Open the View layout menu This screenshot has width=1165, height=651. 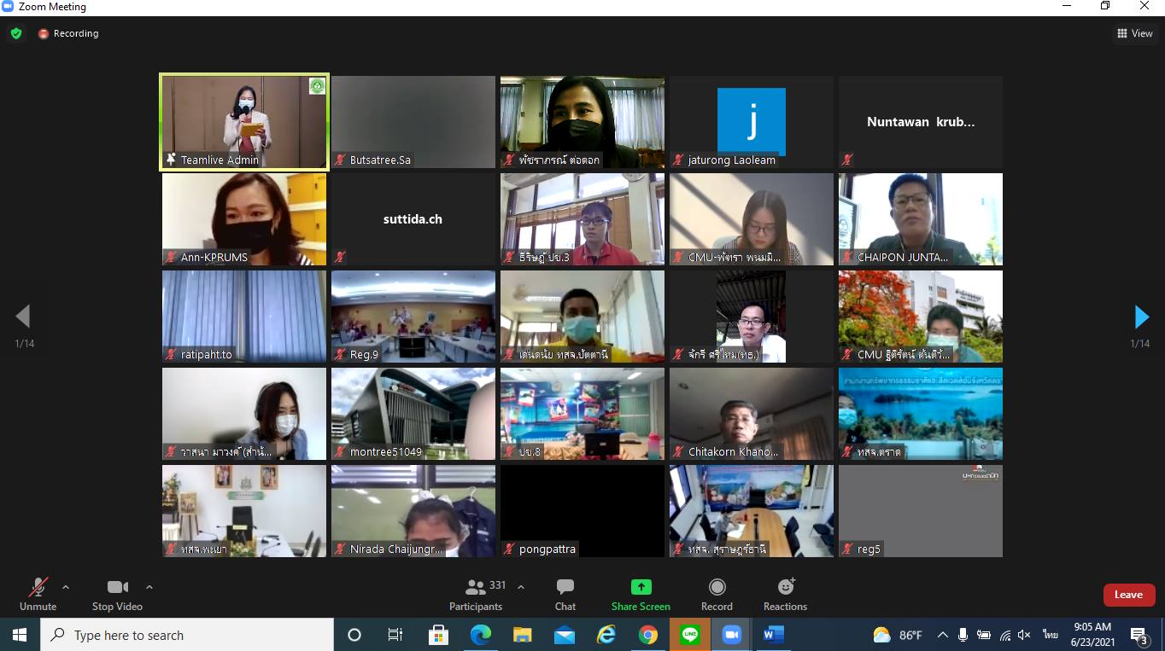pyautogui.click(x=1134, y=33)
